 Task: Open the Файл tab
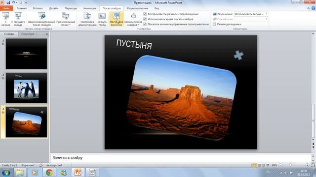pyautogui.click(x=6, y=8)
